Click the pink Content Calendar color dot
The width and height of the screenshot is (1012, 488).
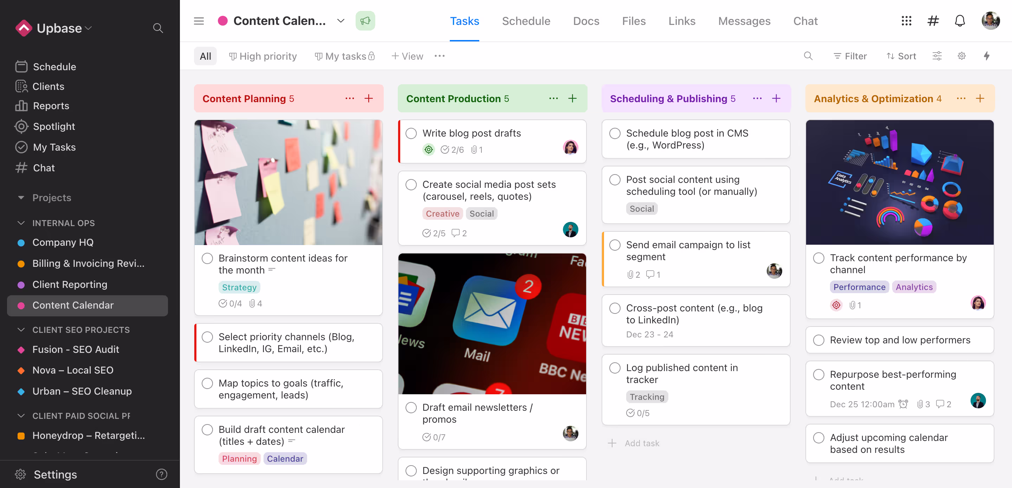coord(222,21)
